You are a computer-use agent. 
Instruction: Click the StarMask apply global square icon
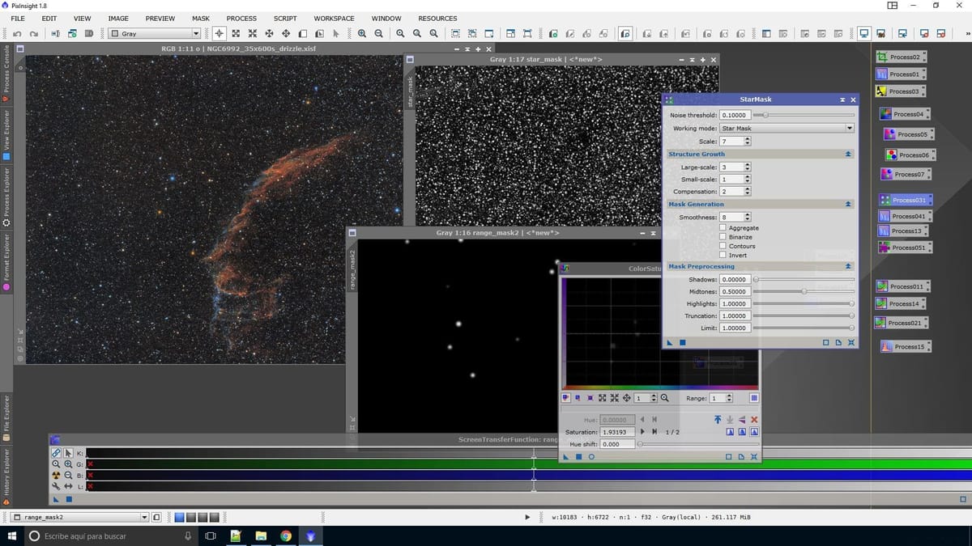click(683, 342)
